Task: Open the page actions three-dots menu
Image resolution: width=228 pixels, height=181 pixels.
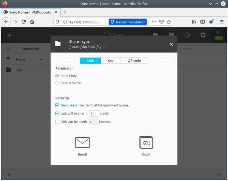Action: (154, 22)
